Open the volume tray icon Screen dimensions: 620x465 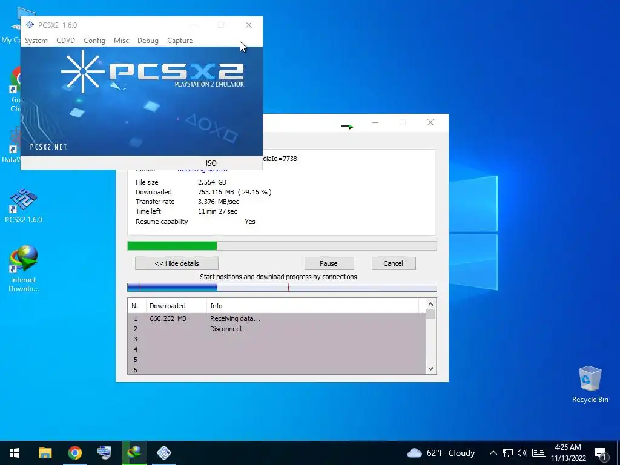[x=522, y=453]
